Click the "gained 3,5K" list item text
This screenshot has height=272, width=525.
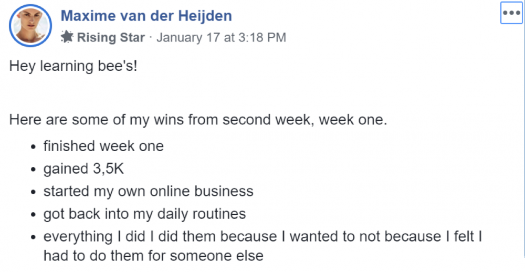click(83, 169)
